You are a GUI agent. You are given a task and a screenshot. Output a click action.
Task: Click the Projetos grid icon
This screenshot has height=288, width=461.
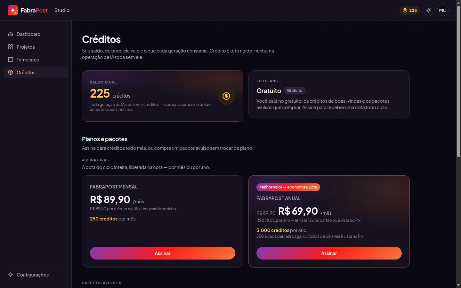[11, 47]
